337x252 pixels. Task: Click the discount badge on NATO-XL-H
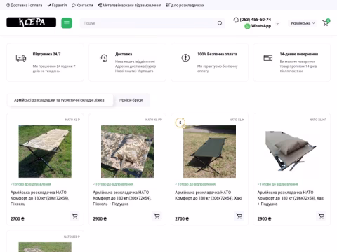click(180, 122)
